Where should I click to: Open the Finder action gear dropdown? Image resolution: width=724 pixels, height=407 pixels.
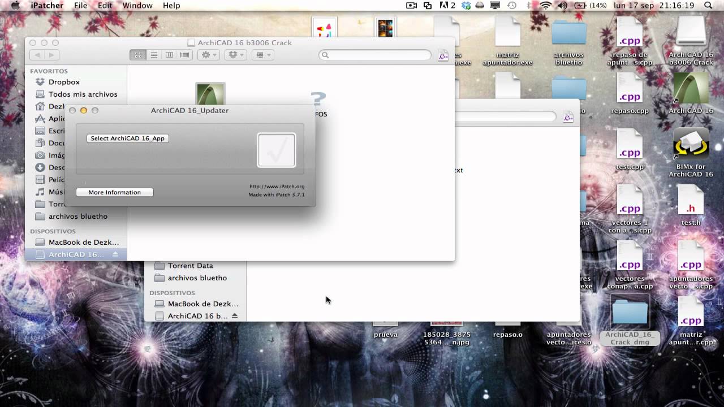(x=209, y=55)
